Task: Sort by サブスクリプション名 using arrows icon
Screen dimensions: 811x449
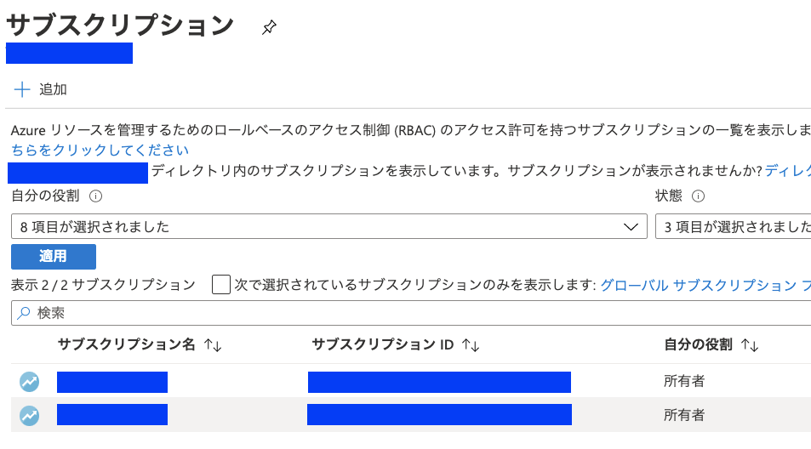Action: click(x=213, y=344)
